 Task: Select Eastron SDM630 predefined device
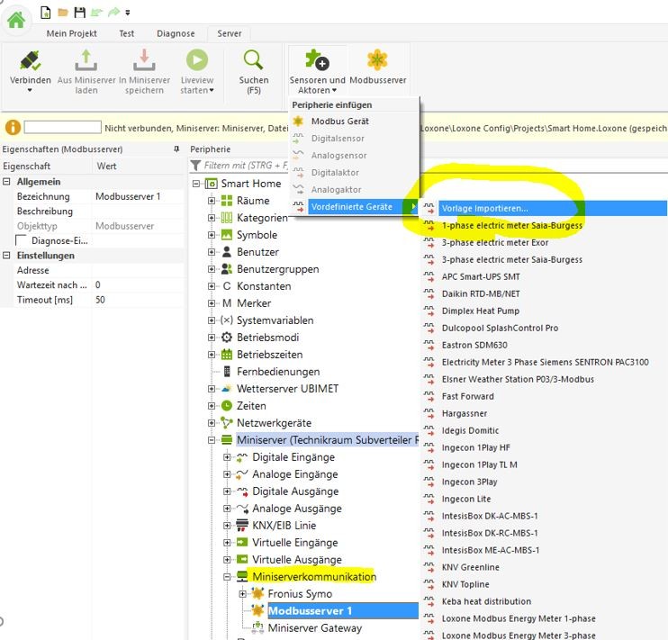(x=474, y=345)
